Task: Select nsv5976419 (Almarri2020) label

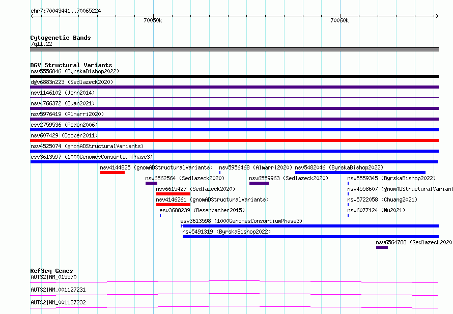Action: point(67,114)
